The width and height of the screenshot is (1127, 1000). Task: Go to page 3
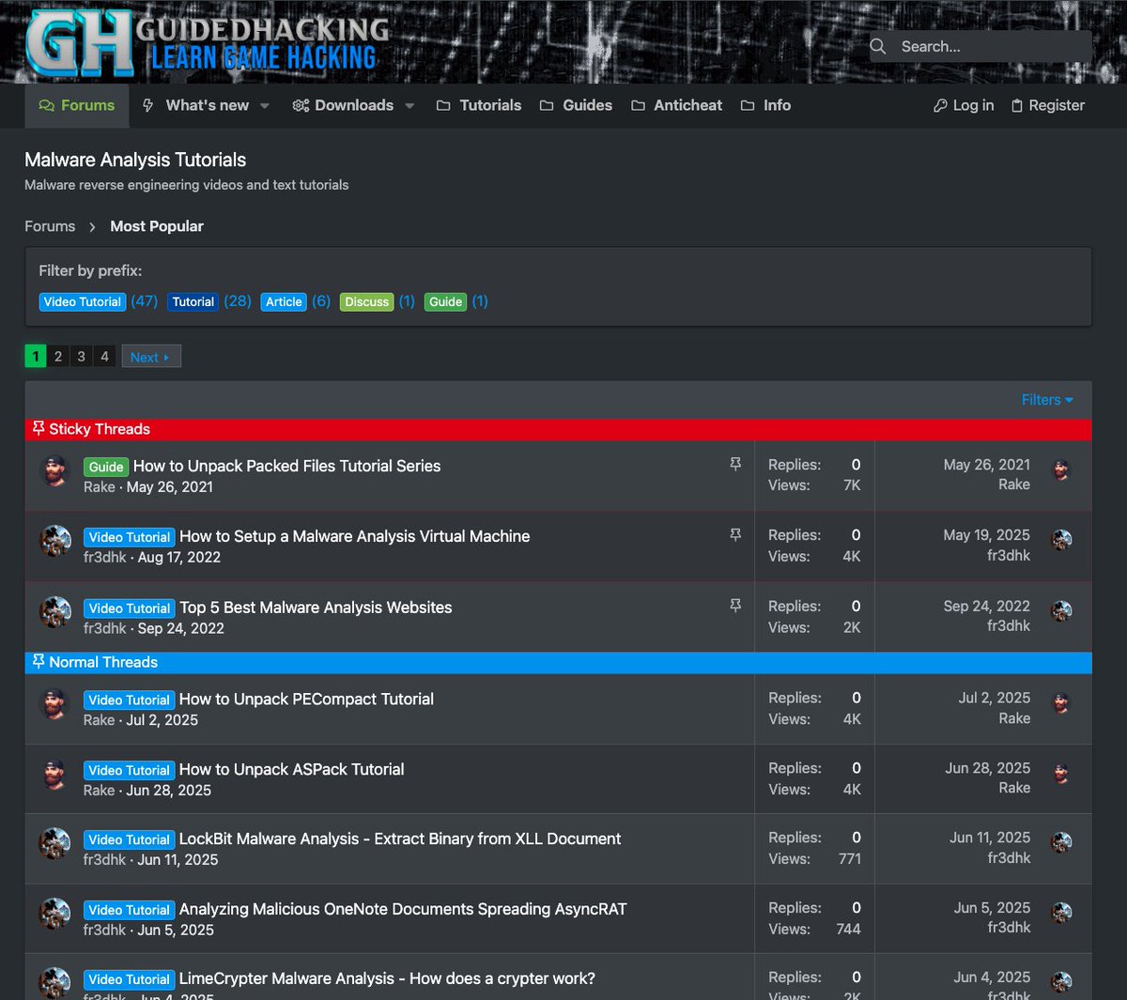[82, 357]
